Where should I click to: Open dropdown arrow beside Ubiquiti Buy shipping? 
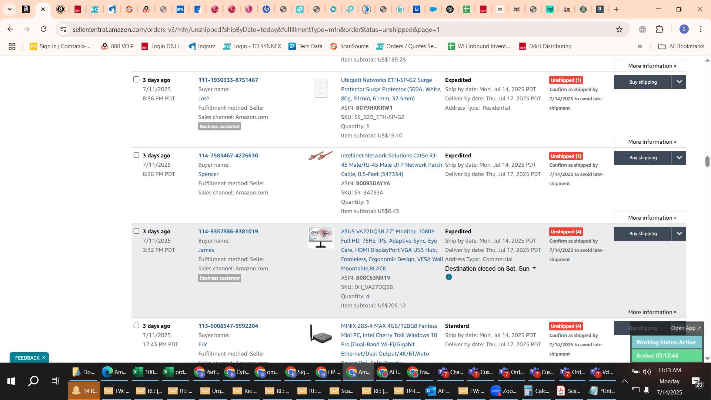click(679, 82)
